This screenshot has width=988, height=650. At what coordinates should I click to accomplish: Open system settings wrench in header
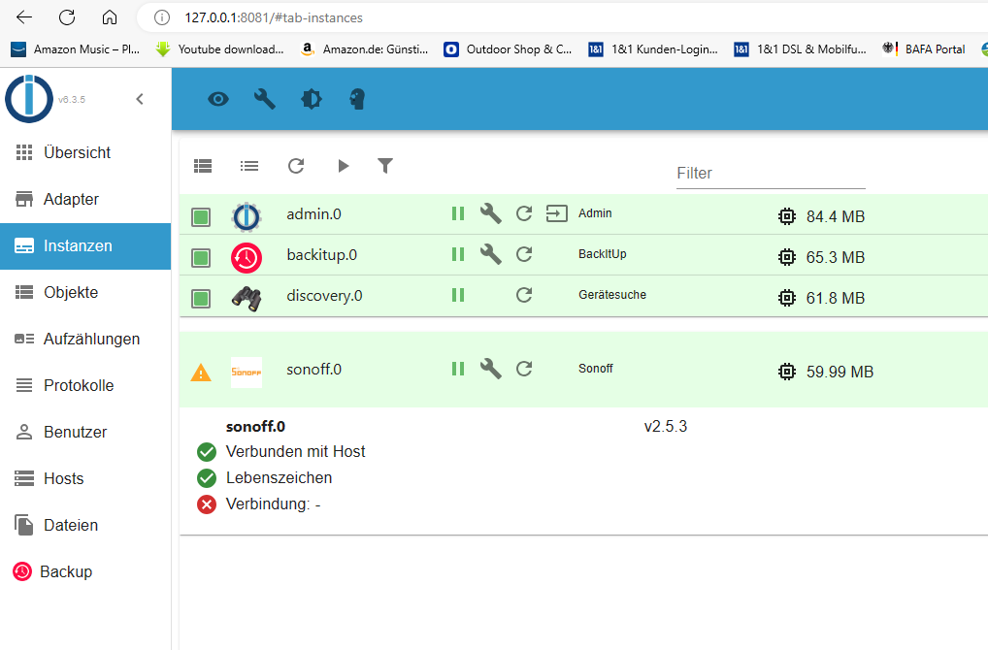point(265,99)
